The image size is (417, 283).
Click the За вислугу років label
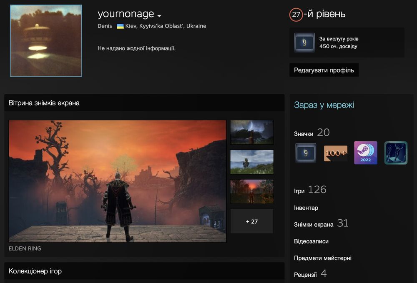click(x=339, y=39)
